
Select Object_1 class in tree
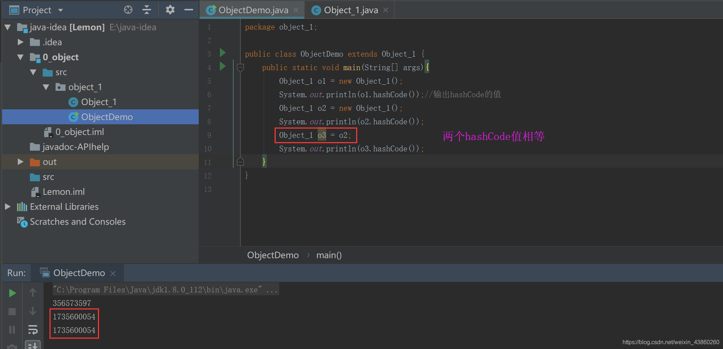tap(99, 102)
